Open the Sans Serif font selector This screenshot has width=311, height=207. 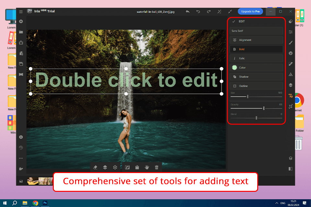(x=256, y=31)
